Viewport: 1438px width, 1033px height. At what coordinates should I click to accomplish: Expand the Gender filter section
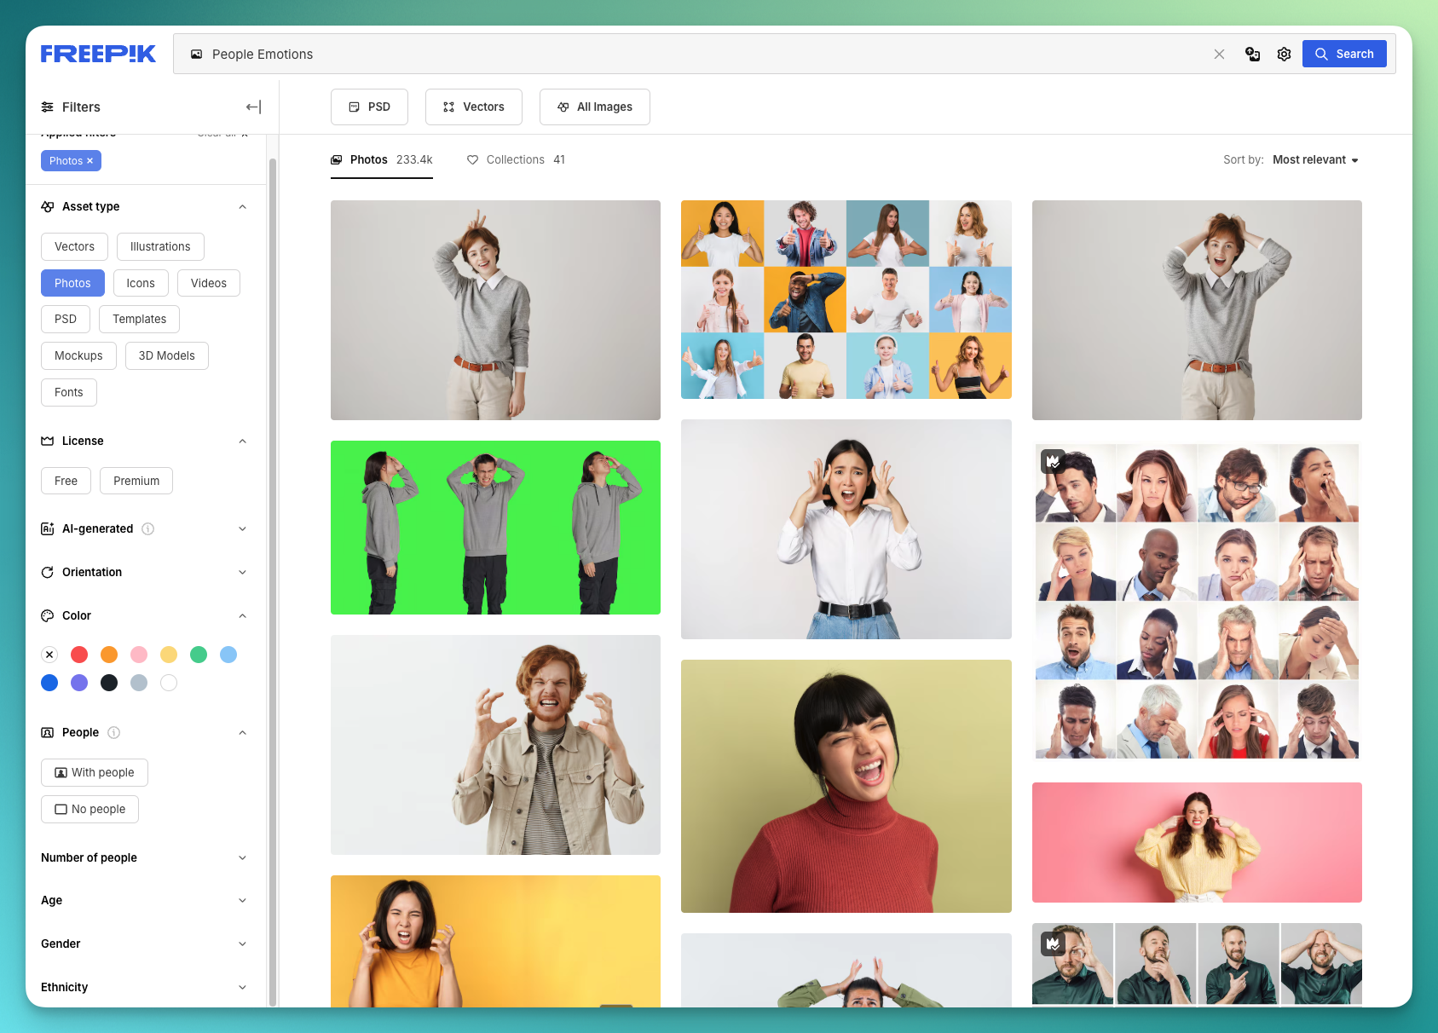[242, 944]
